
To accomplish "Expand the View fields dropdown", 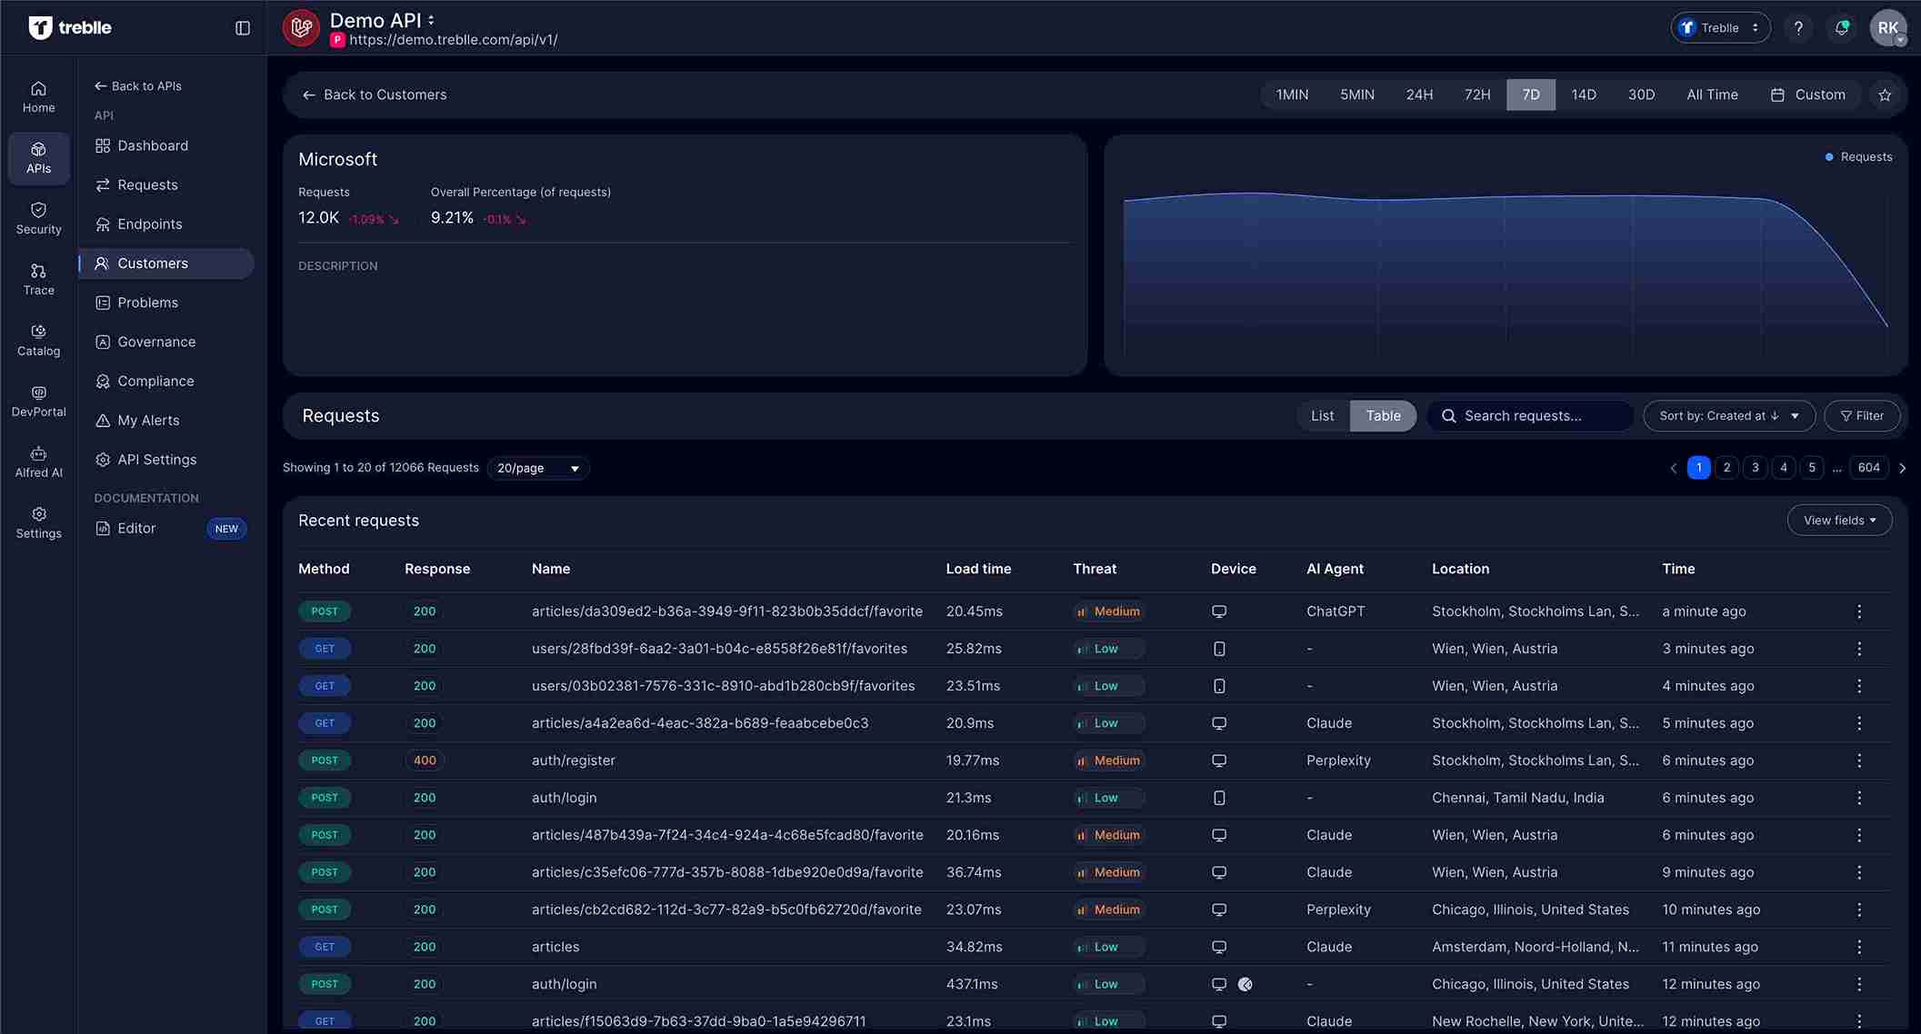I will (1839, 520).
